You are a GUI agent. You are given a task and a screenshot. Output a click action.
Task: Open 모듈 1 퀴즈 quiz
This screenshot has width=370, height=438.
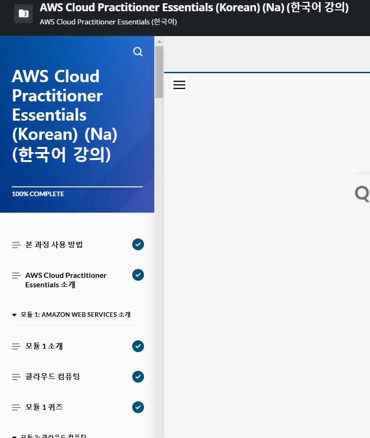point(44,407)
